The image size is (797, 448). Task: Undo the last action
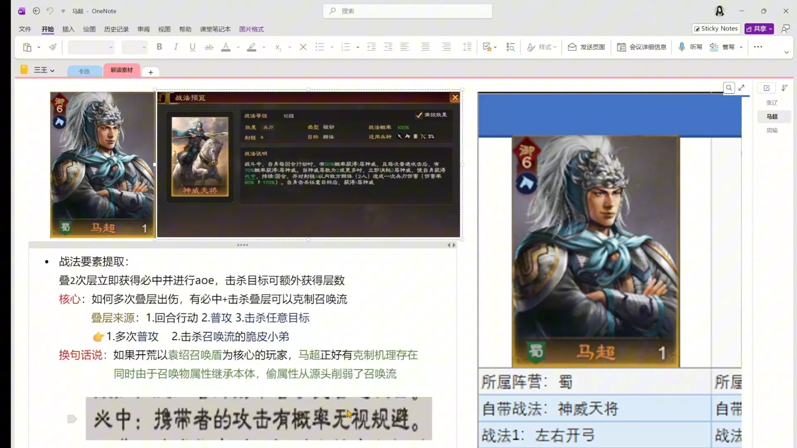[x=50, y=11]
